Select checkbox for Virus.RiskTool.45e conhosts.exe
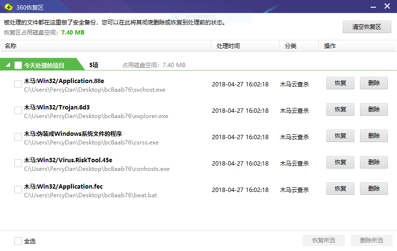 click(18, 163)
